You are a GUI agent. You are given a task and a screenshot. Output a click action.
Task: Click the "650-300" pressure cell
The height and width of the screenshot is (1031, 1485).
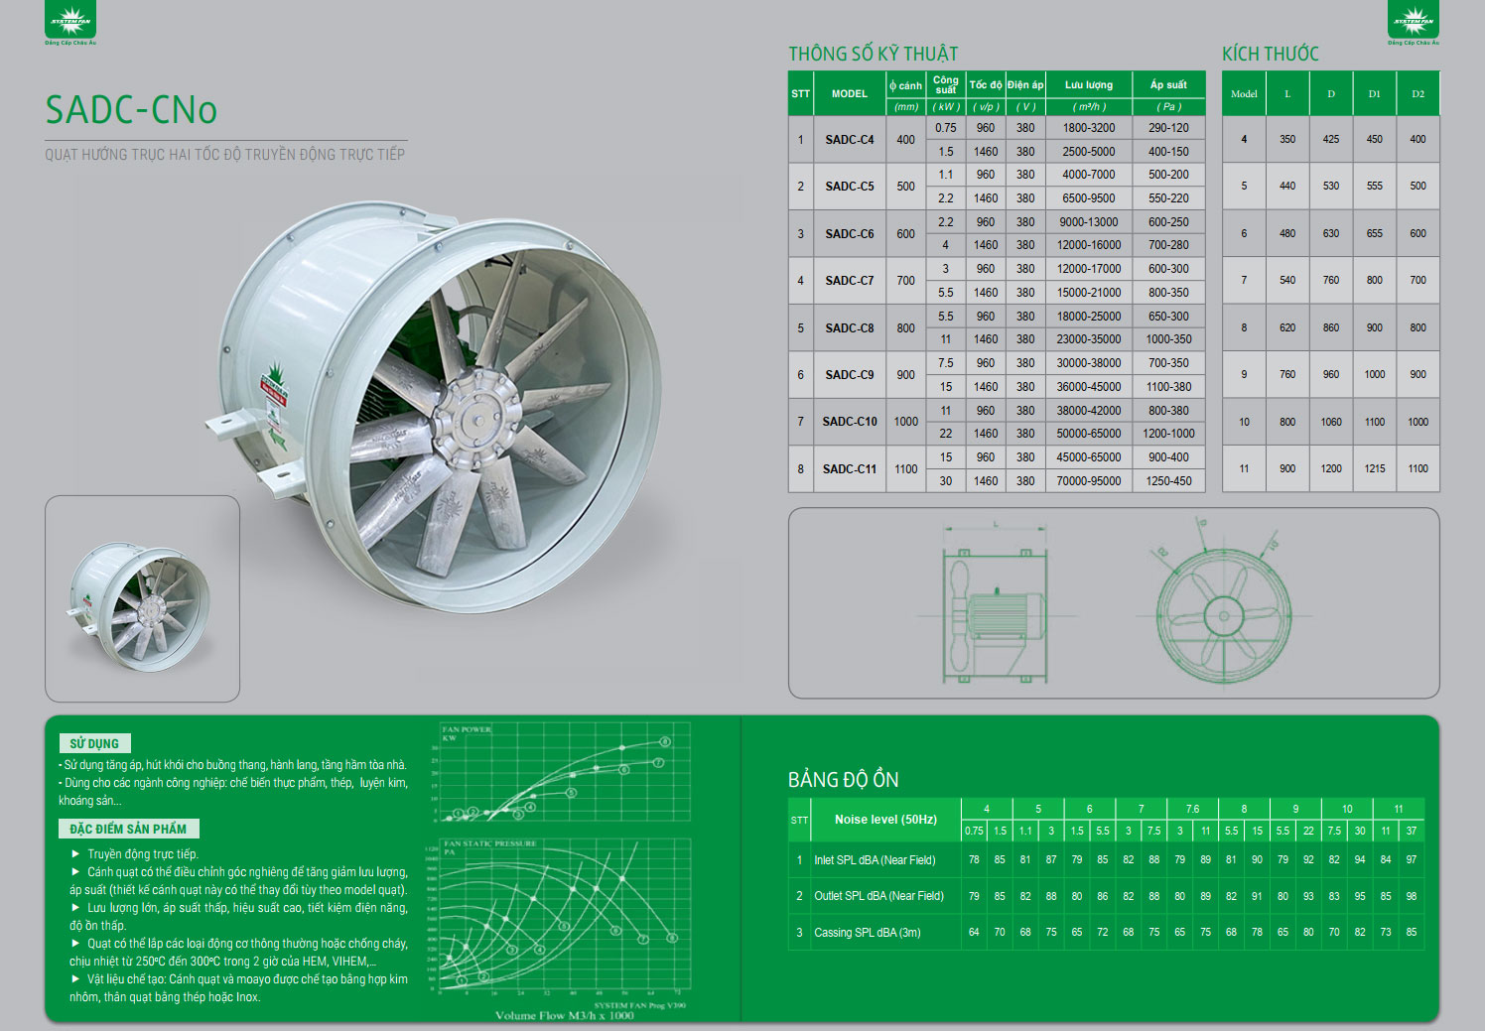click(x=1169, y=317)
